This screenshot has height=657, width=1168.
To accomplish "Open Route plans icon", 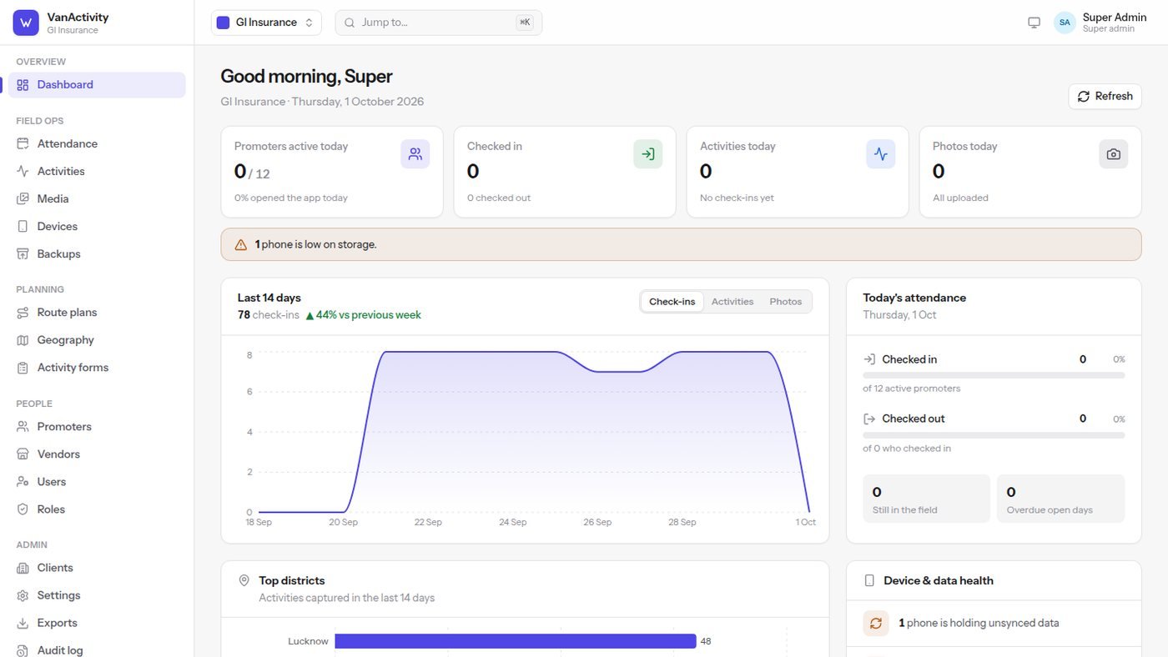I will 23,313.
